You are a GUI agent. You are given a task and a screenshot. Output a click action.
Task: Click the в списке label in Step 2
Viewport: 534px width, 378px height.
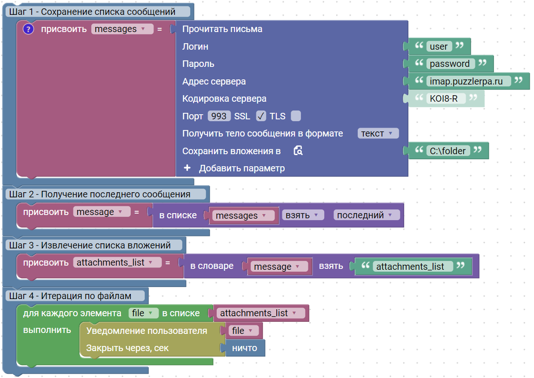(178, 215)
